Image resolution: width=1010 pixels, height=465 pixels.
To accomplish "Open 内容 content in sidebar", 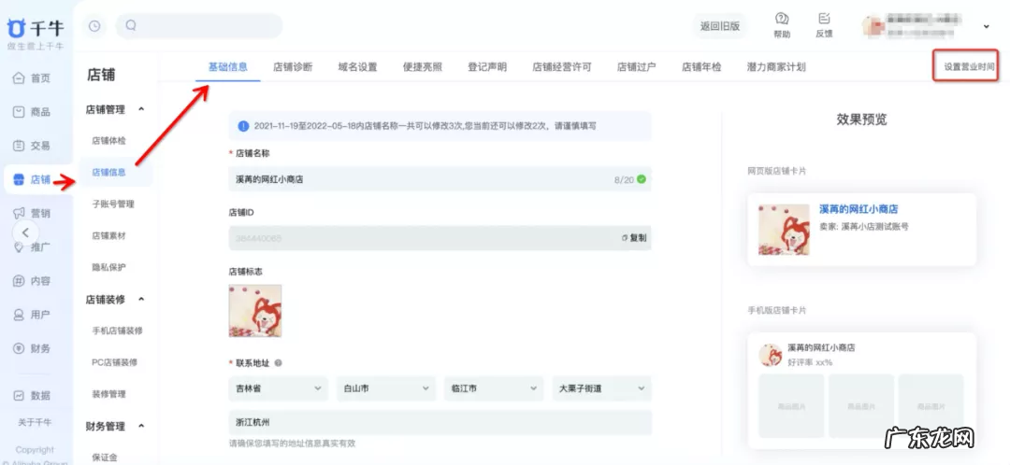I will click(x=32, y=280).
